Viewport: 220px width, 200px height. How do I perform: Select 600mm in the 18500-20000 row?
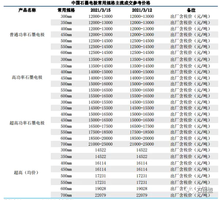tap(66, 138)
